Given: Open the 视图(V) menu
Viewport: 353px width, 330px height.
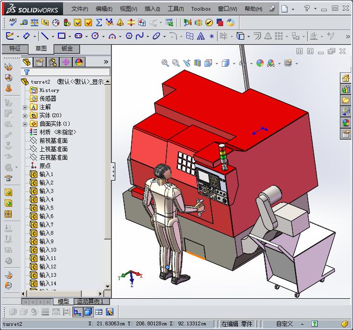Looking at the screenshot, I should tap(128, 9).
